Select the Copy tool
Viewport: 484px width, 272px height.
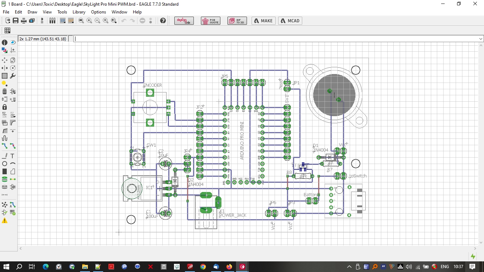tap(13, 60)
